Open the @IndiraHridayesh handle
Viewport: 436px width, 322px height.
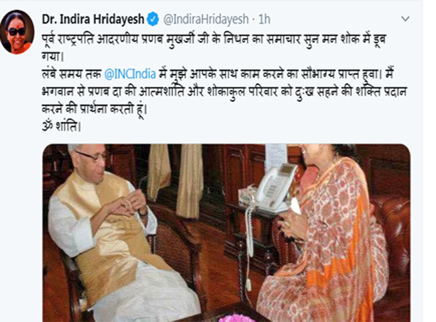(206, 19)
